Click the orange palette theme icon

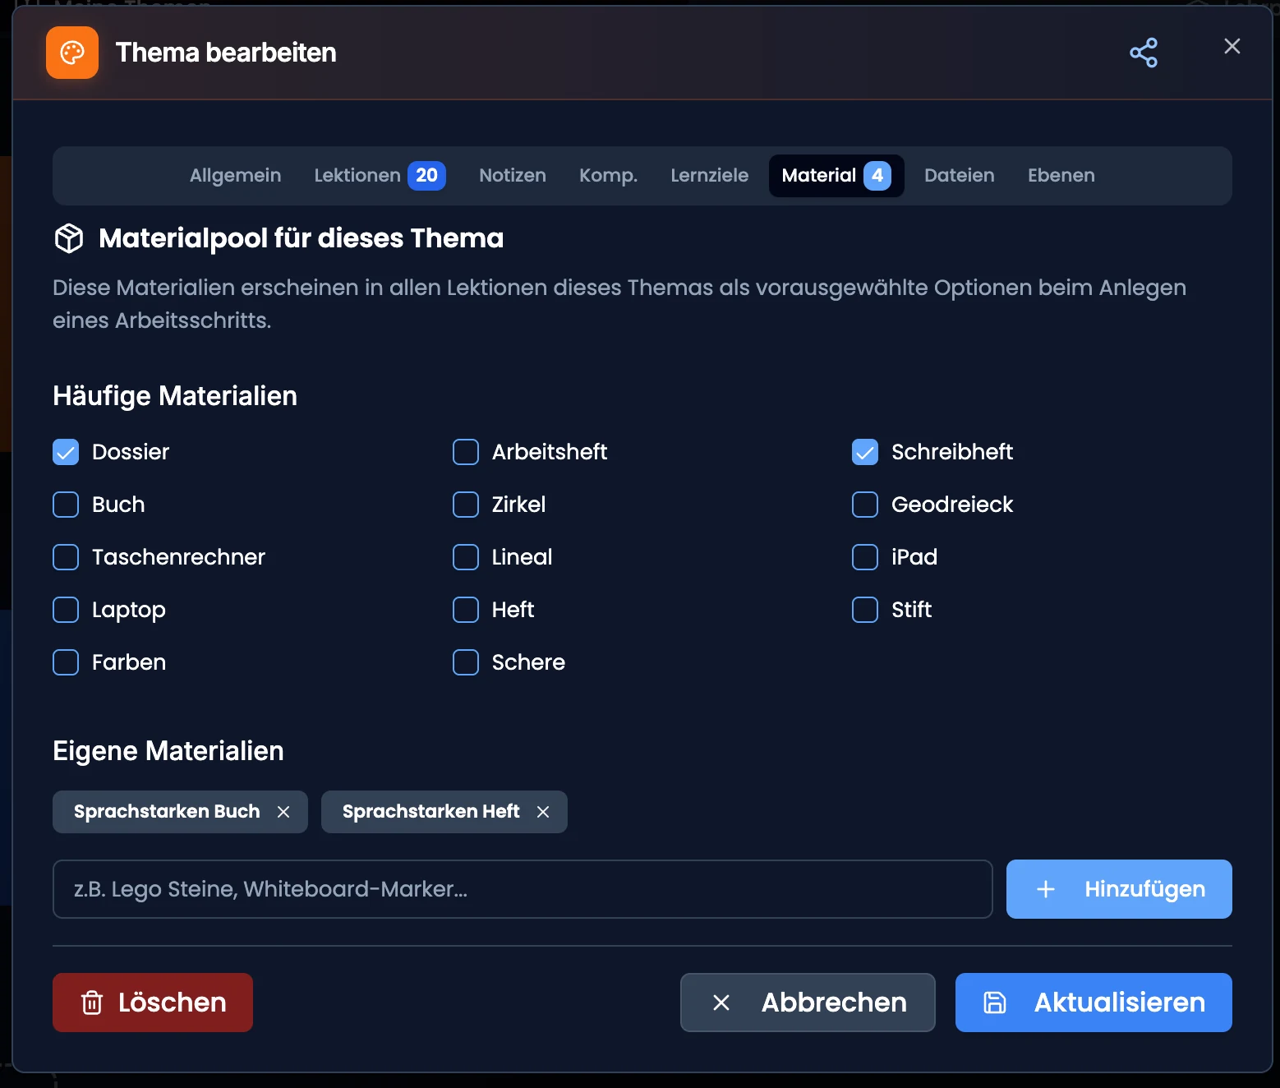click(72, 53)
